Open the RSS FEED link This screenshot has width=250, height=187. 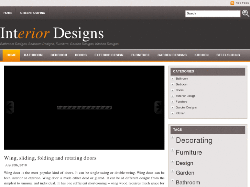pos(242,3)
